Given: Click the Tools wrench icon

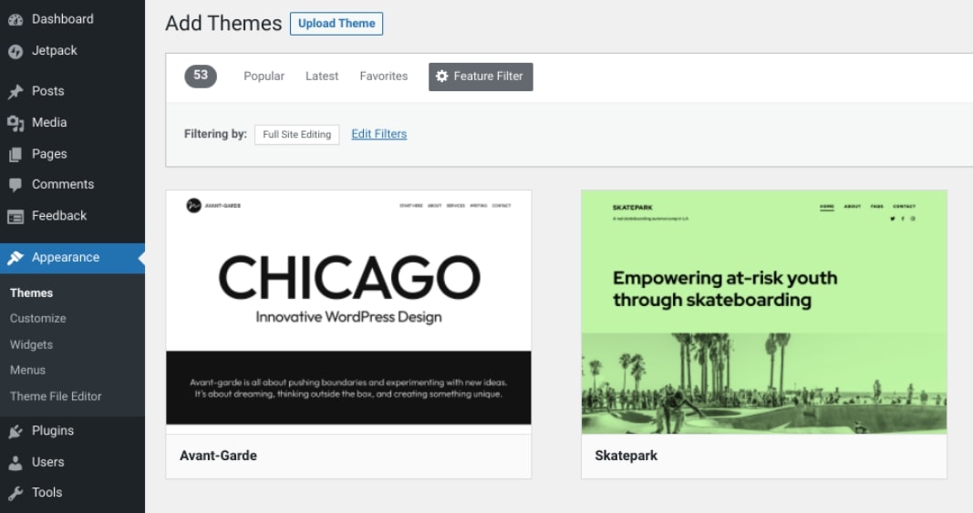Looking at the screenshot, I should 16,493.
